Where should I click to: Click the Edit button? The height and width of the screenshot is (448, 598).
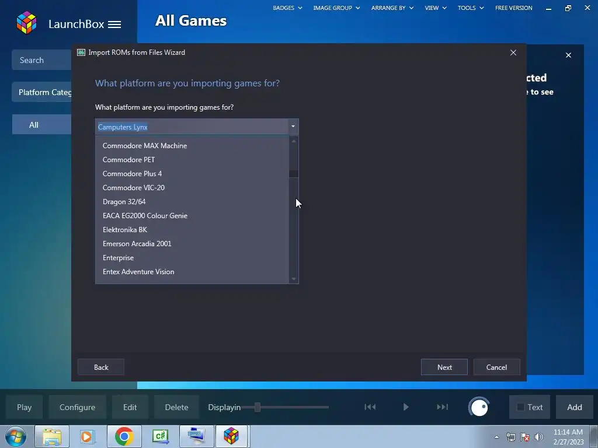130,407
